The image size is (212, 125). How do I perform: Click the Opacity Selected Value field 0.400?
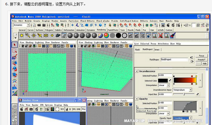(163, 108)
